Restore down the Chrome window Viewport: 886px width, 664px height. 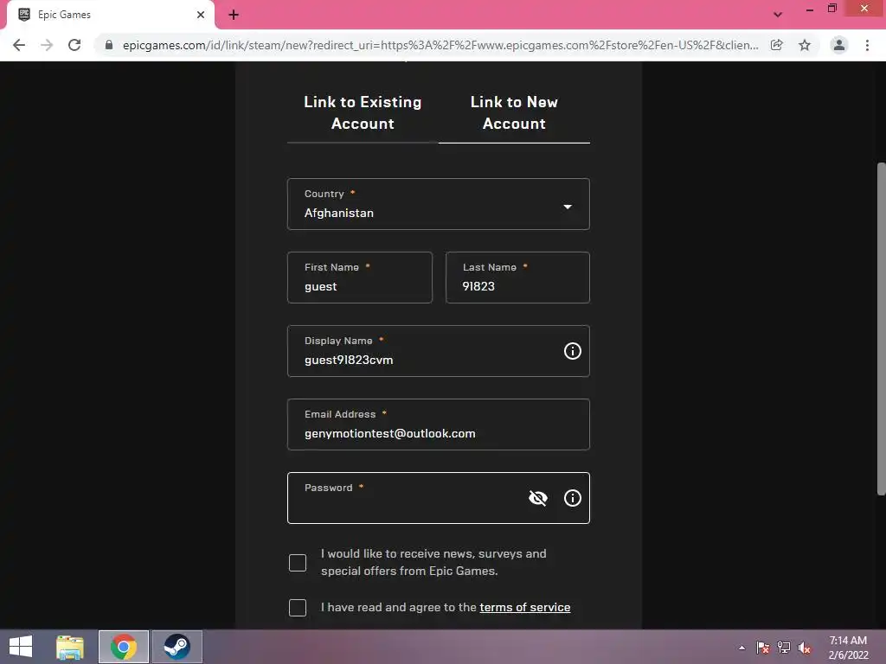[x=832, y=8]
